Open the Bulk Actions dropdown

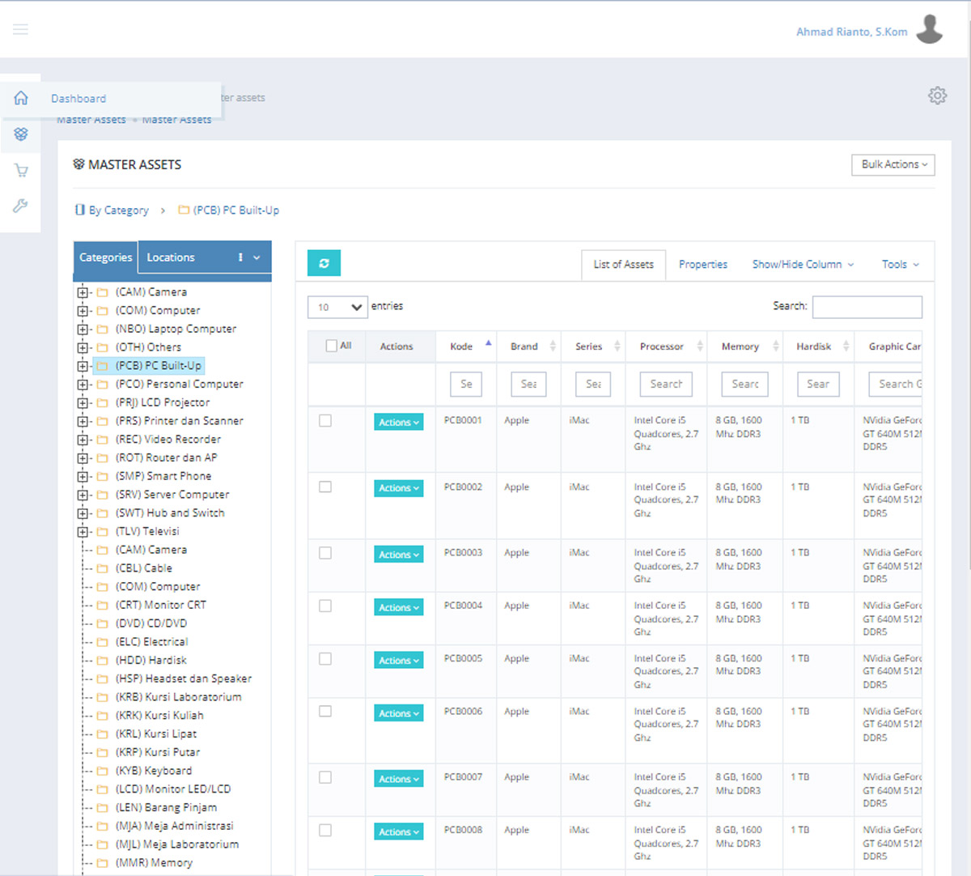coord(893,164)
